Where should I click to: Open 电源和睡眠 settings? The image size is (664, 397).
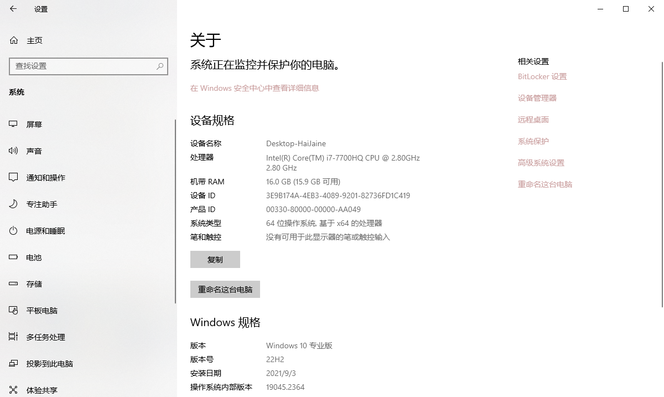point(89,231)
